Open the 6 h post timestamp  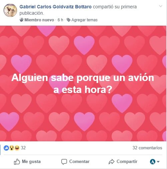[60, 20]
